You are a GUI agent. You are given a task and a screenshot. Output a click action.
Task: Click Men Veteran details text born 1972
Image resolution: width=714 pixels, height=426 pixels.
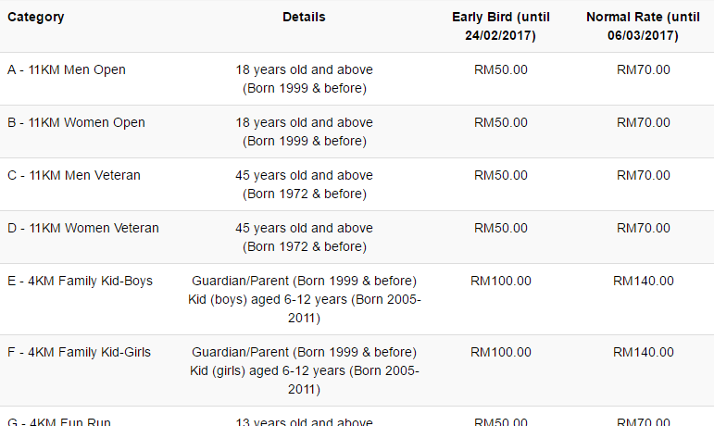tap(304, 194)
